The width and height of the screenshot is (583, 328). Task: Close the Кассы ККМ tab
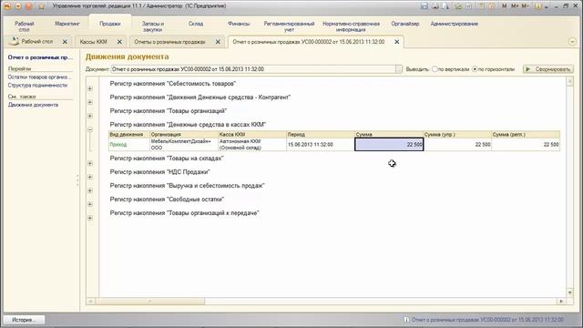(x=119, y=42)
